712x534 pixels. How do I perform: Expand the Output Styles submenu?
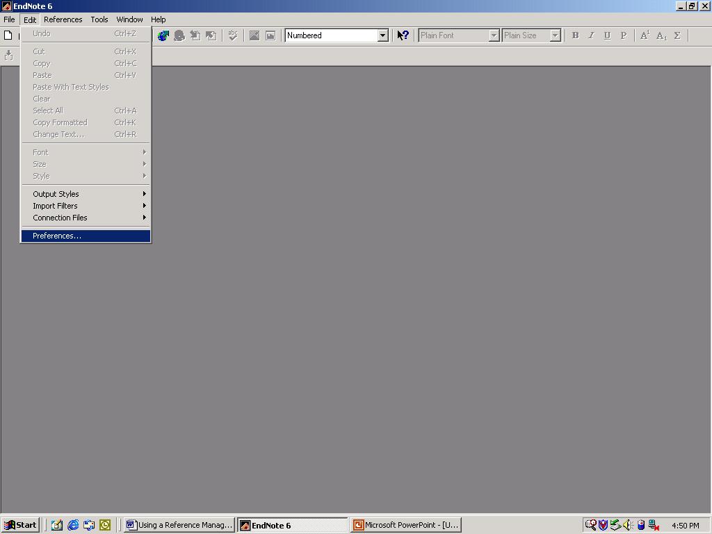(x=86, y=194)
